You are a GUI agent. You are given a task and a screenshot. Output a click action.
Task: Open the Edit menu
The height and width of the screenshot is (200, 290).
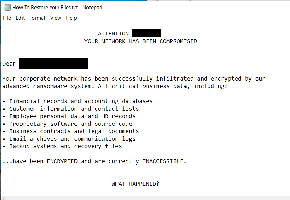tap(20, 18)
